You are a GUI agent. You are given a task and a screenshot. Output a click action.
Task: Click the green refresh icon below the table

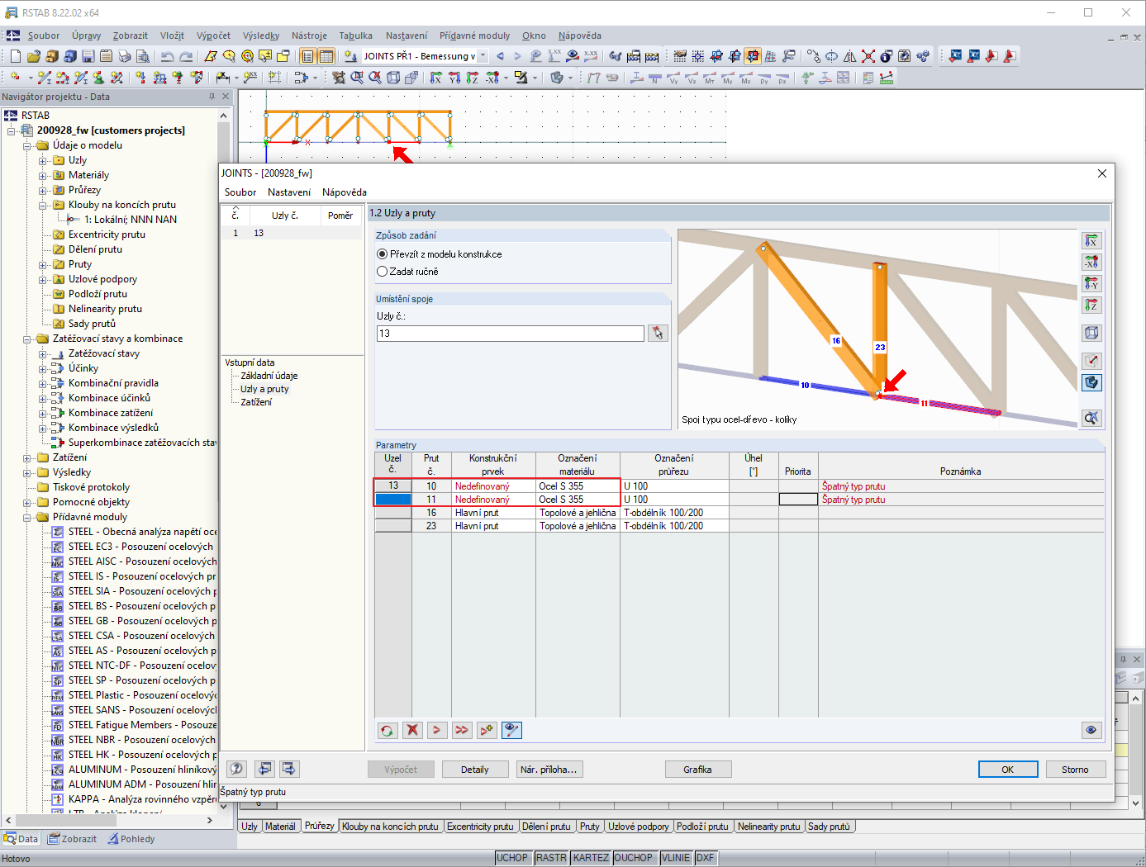pyautogui.click(x=387, y=730)
